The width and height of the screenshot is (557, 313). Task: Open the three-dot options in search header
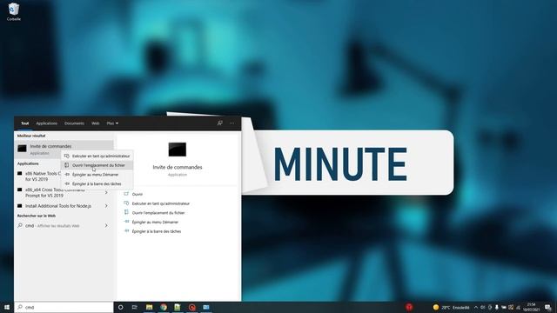tap(232, 123)
